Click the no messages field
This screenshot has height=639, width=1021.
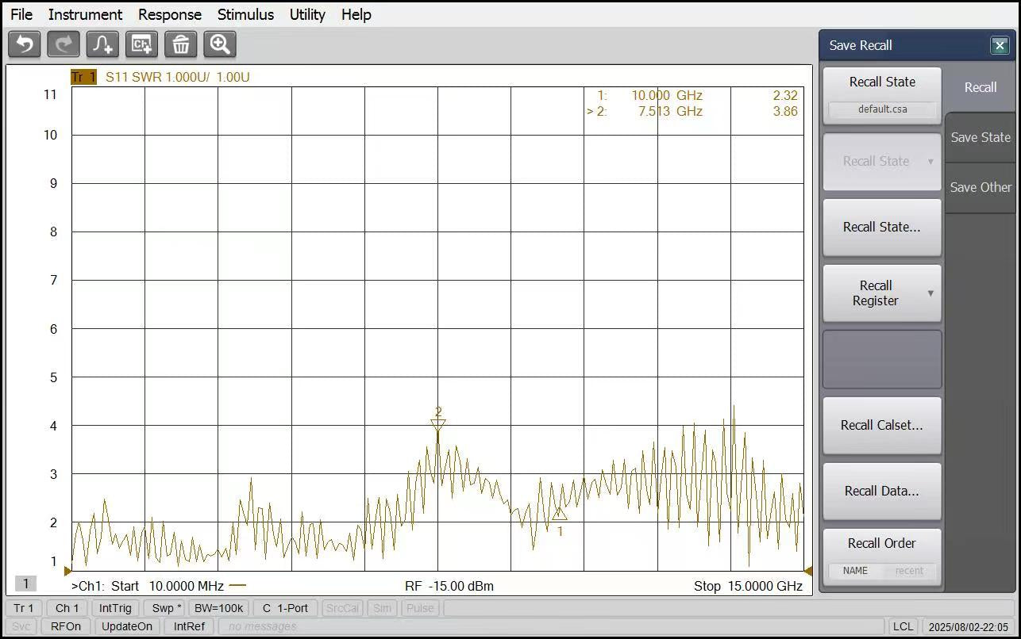[552, 626]
